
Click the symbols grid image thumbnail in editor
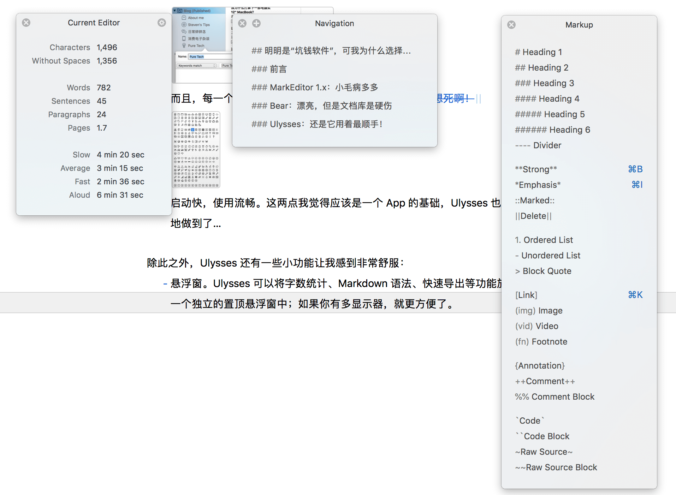[x=196, y=150]
